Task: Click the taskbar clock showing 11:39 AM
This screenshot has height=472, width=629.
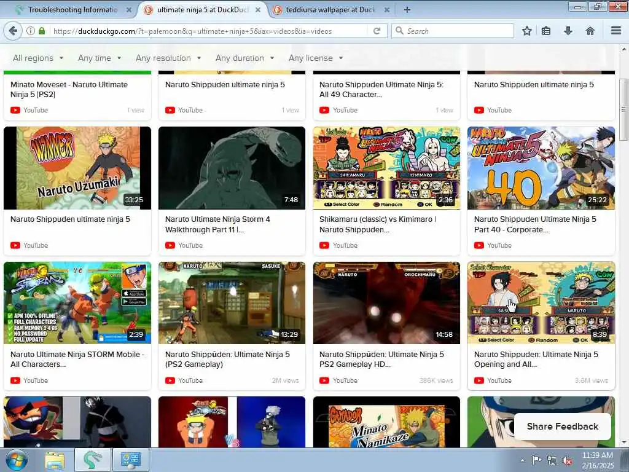Action: pyautogui.click(x=597, y=460)
